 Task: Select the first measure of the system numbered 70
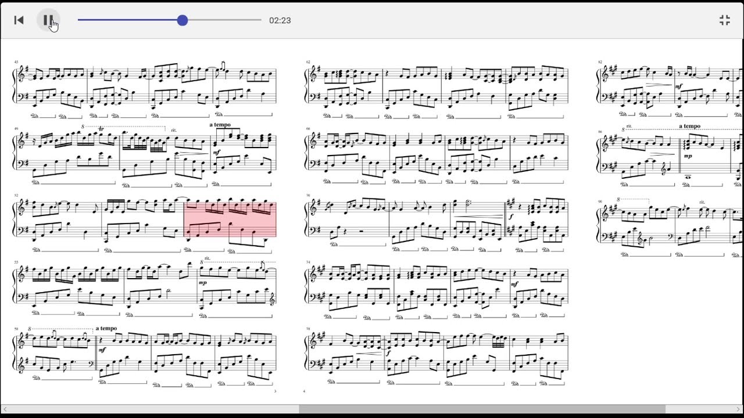(x=347, y=221)
